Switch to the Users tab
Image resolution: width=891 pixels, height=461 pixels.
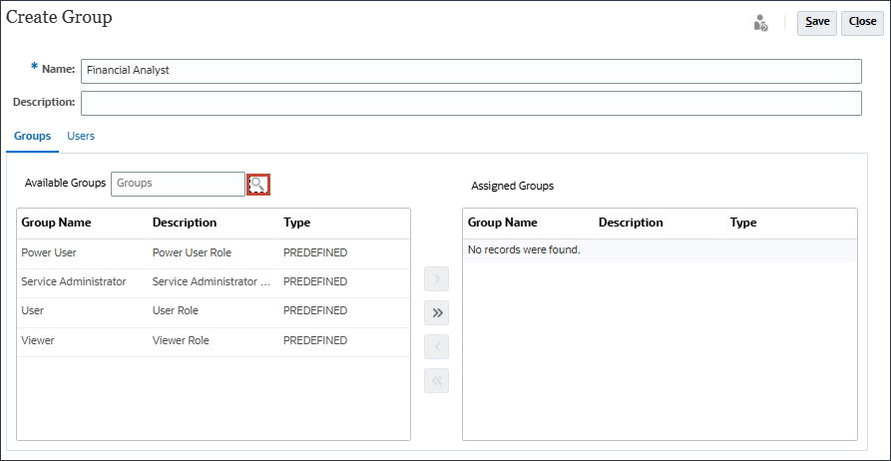[x=81, y=136]
